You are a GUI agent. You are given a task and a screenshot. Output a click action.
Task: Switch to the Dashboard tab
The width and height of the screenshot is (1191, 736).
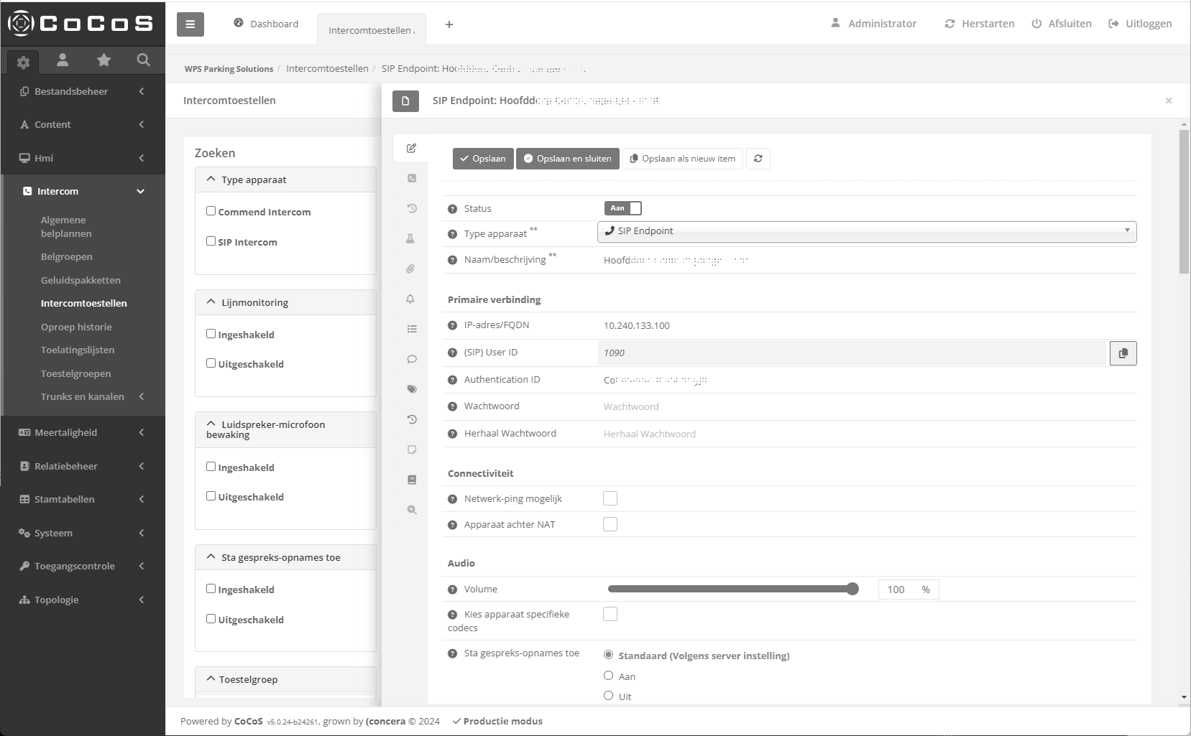coord(266,24)
